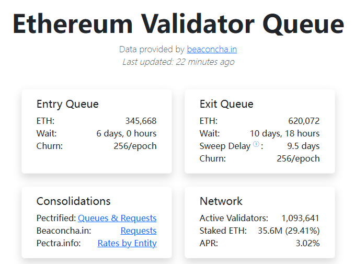Screen dimensions: 355x264
Task: Open Pectra.info Rates by Entity link
Action: click(127, 244)
